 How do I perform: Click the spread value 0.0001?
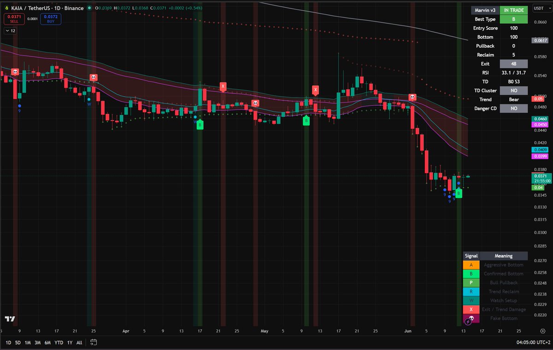coord(32,19)
